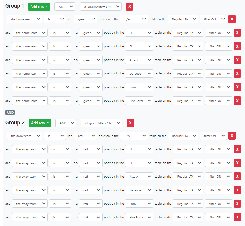Open Form table dropdown in Group 1
The width and height of the screenshot is (245, 226).
tap(139, 87)
